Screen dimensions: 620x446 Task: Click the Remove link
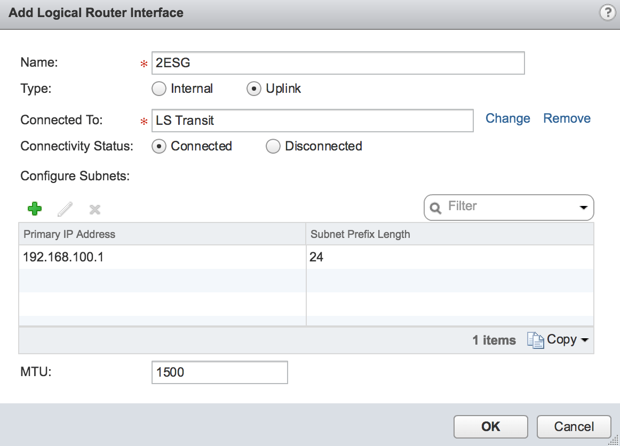point(567,118)
